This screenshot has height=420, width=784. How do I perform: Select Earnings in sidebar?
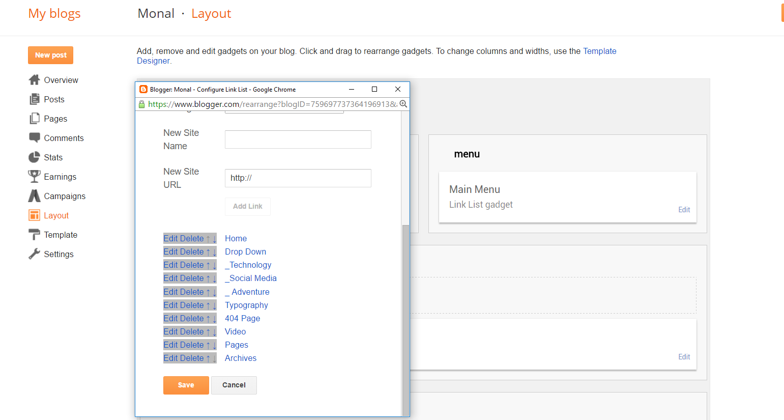[x=60, y=177]
